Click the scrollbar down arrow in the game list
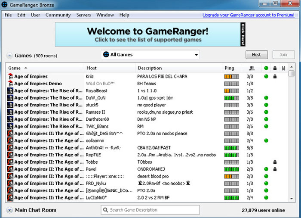This screenshot has height=218, width=301. (292, 198)
